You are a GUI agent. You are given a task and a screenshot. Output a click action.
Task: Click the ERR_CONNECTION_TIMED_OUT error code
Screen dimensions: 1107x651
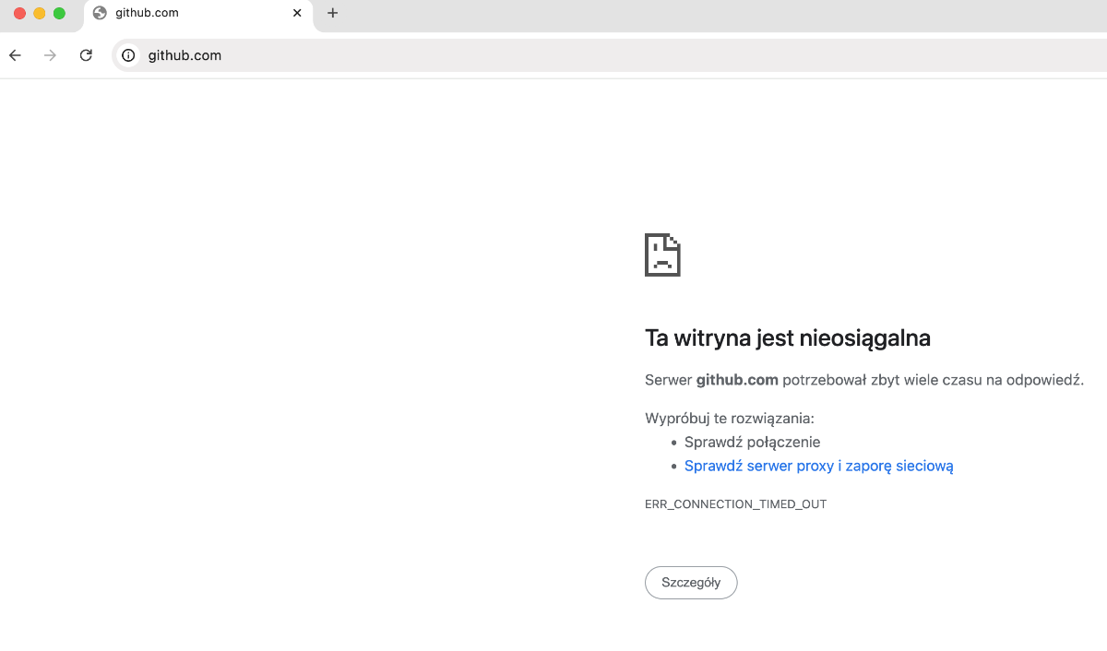[735, 504]
